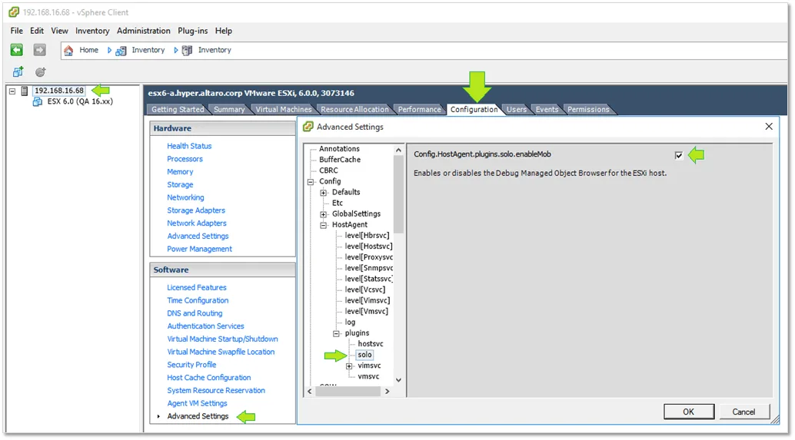Image resolution: width=795 pixels, height=440 pixels.
Task: Select the Annotations tree item
Action: 339,149
